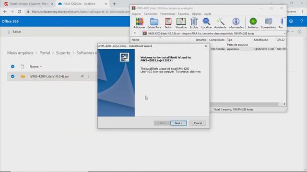The width and height of the screenshot is (307, 172).
Task: Sort by Comprimido column in WinRAR
Action: 217,40
